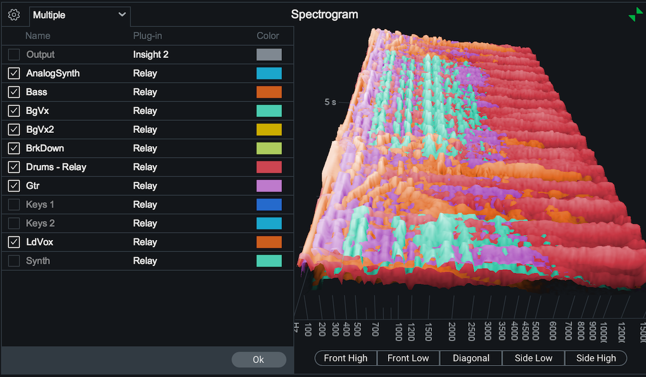This screenshot has height=377, width=646.
Task: Uncheck the Gtr checkbox
Action: [14, 186]
